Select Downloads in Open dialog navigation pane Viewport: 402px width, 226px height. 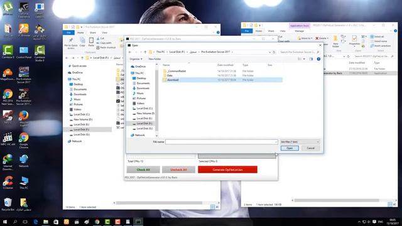point(143,88)
